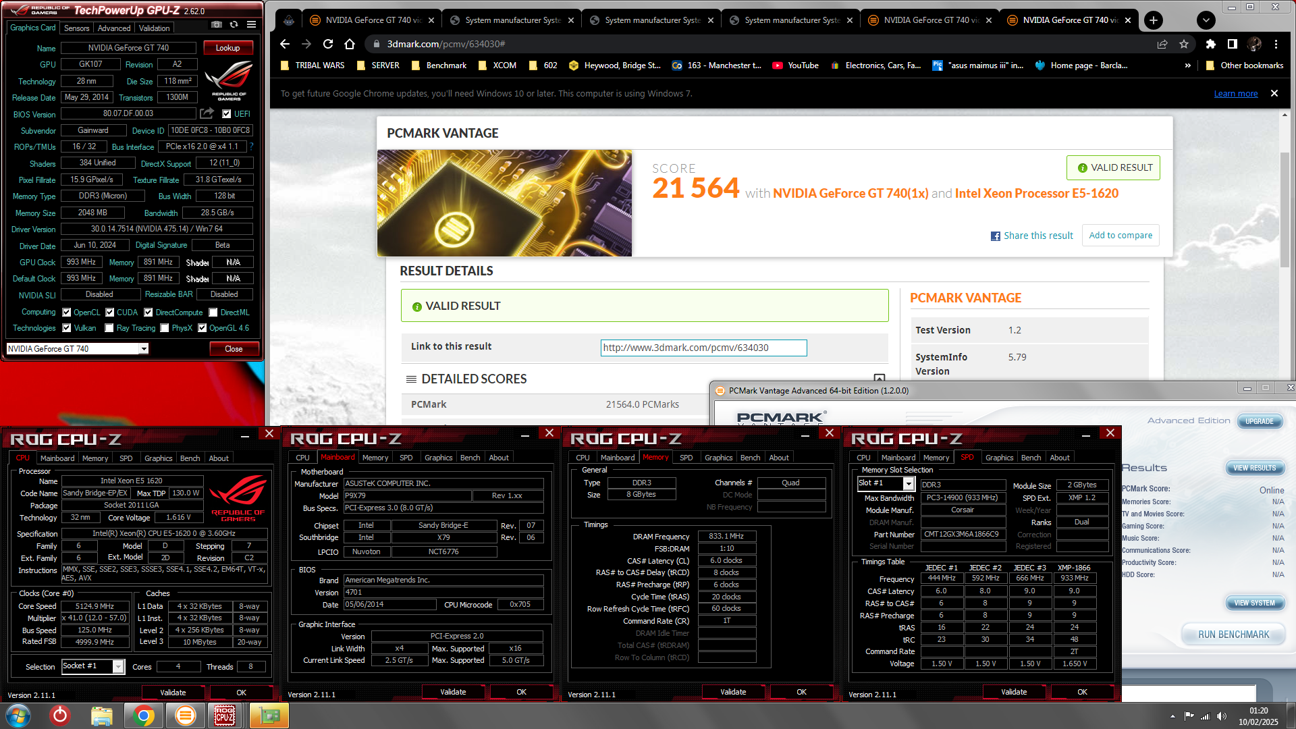Open the Benchmark bookmark folder
The width and height of the screenshot is (1296, 729).
pos(439,65)
